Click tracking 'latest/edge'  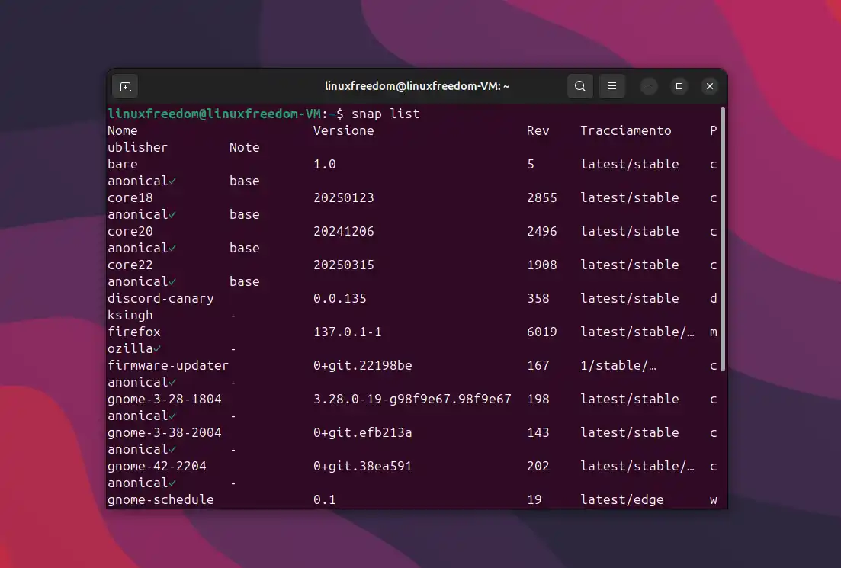click(x=621, y=499)
